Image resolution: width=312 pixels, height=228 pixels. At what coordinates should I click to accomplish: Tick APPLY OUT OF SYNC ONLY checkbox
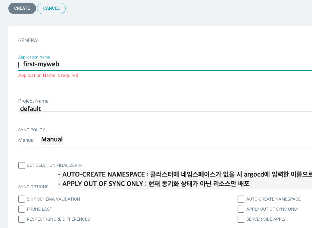click(x=241, y=209)
